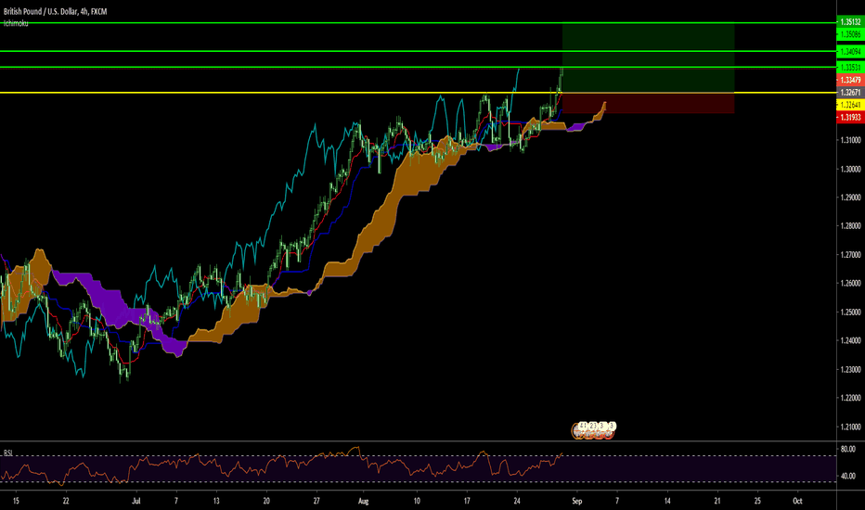
Task: Click the 27 date on time axis
Action: [316, 501]
